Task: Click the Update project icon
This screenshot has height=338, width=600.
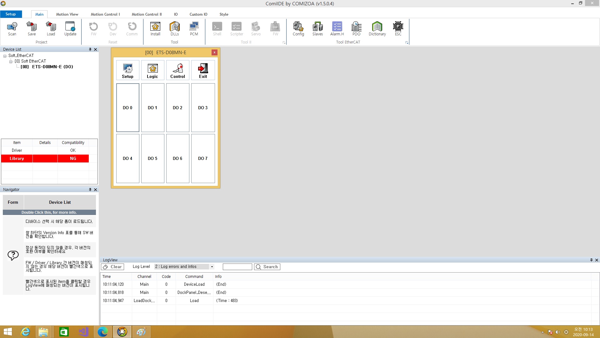Action: click(x=70, y=29)
